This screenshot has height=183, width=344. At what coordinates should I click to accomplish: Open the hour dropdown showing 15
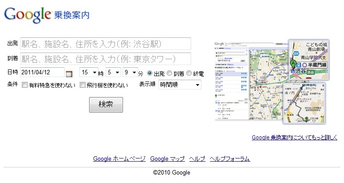89,72
